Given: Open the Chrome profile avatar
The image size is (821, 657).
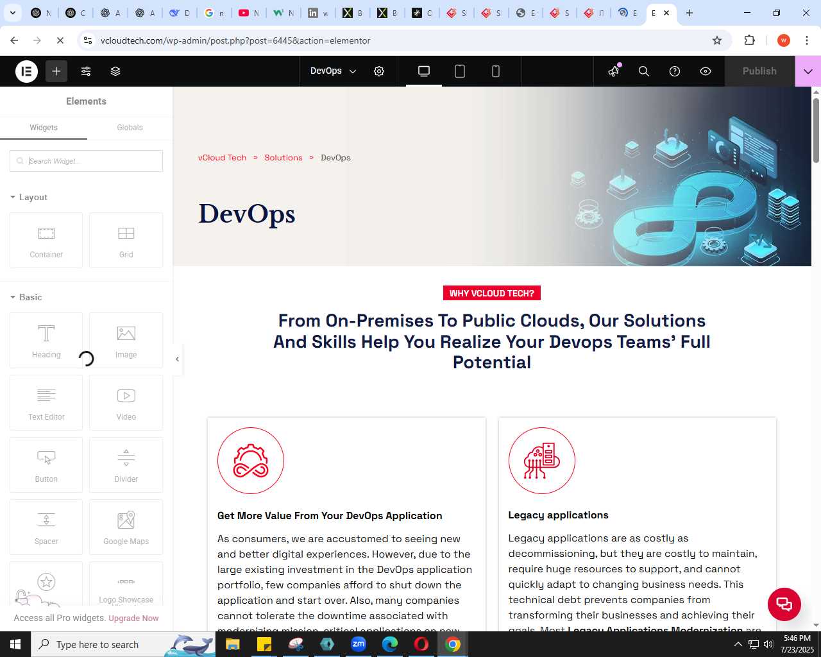Looking at the screenshot, I should click(x=784, y=40).
